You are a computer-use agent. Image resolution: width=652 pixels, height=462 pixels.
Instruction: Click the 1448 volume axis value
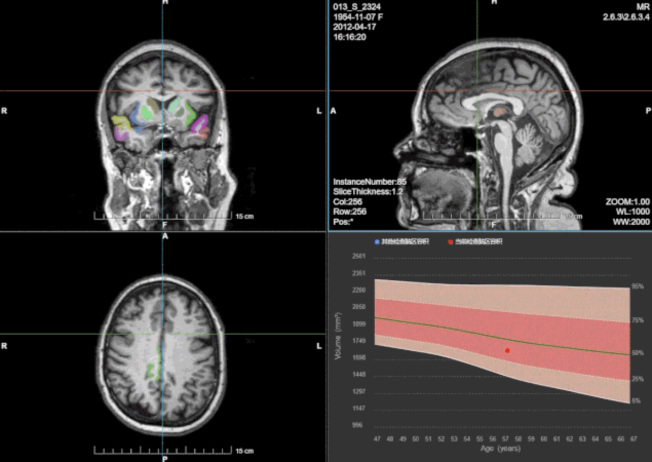tap(359, 375)
